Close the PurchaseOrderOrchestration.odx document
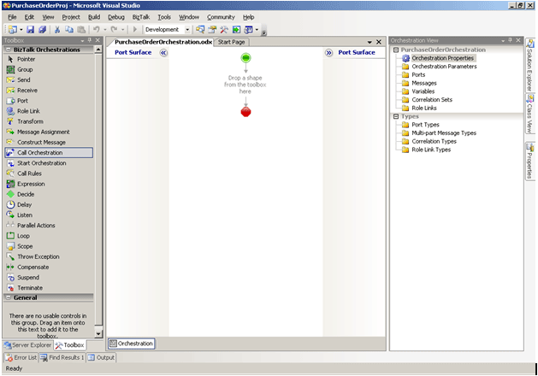538x376 pixels. coord(379,42)
